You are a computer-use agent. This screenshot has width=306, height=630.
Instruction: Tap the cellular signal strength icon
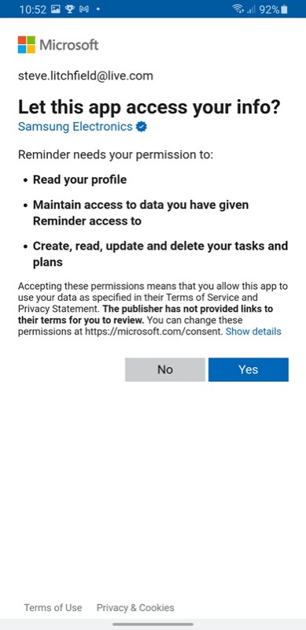coord(252,9)
